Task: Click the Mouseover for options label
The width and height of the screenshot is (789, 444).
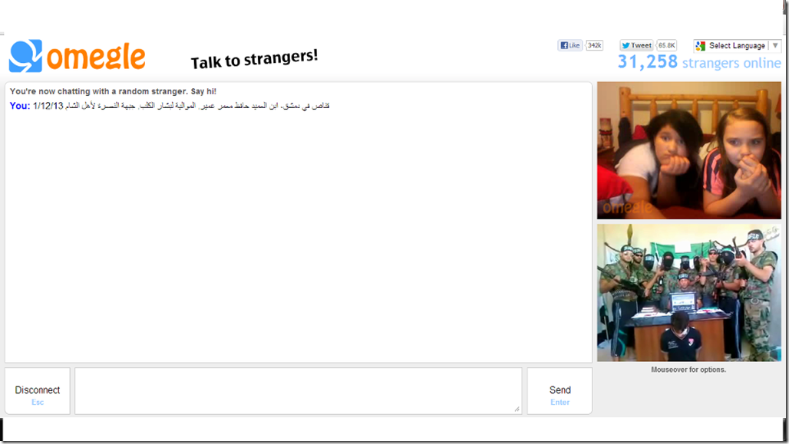Action: 688,370
